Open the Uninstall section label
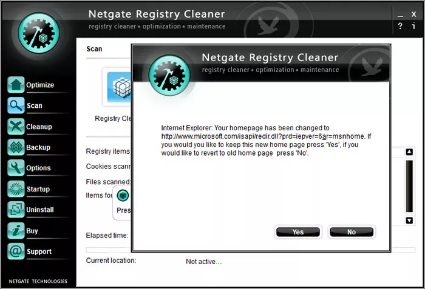Screen dimensions: 425x289 click(x=40, y=210)
